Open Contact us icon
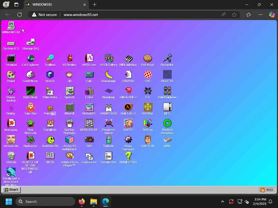Screen dimensions: 278x208 [x=89, y=158]
